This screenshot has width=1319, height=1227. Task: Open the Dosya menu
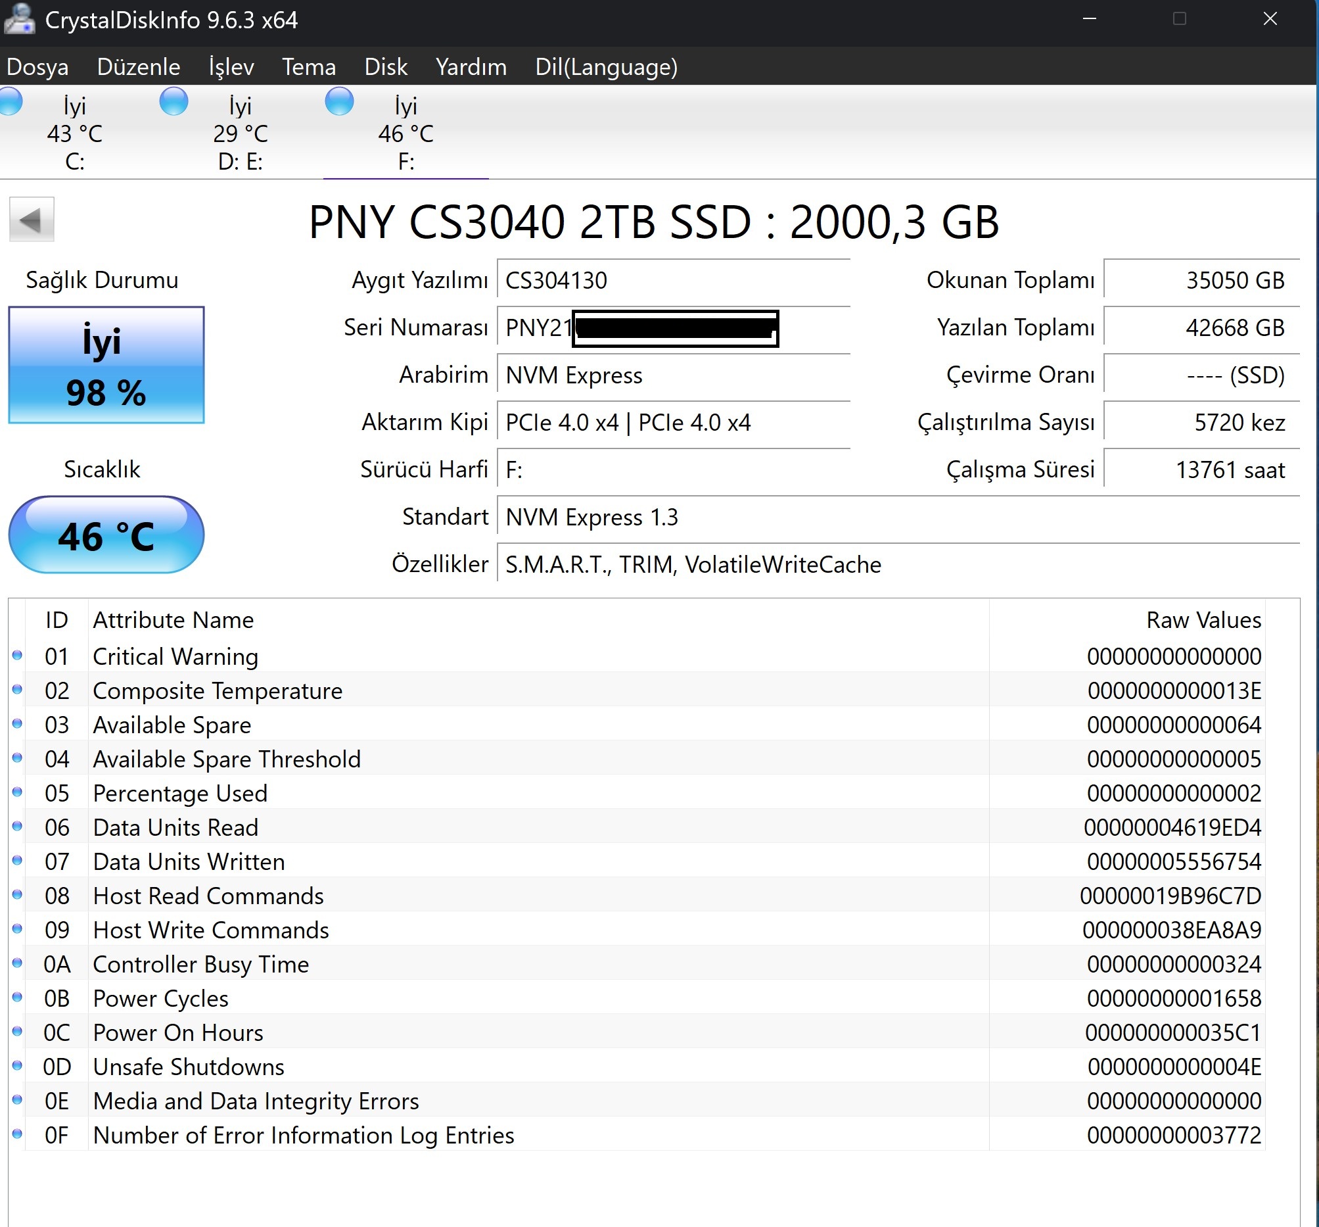37,67
